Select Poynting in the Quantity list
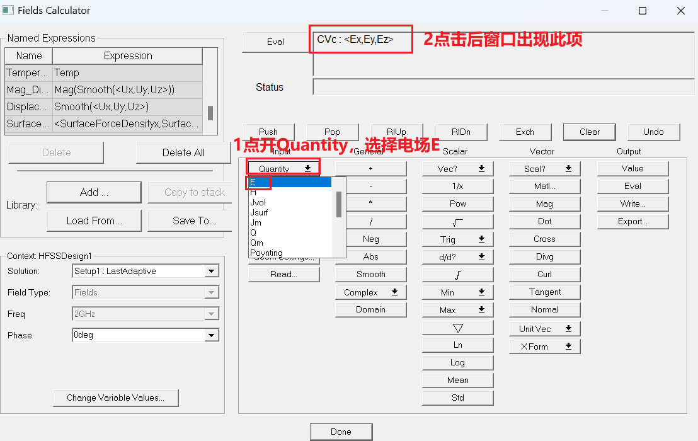The height and width of the screenshot is (441, 698). 290,253
